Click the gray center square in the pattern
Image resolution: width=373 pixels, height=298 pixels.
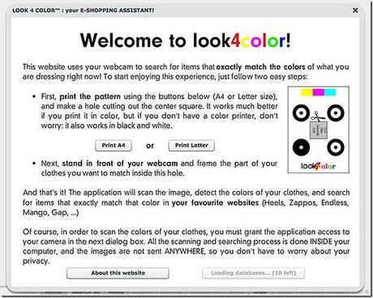[x=319, y=130]
